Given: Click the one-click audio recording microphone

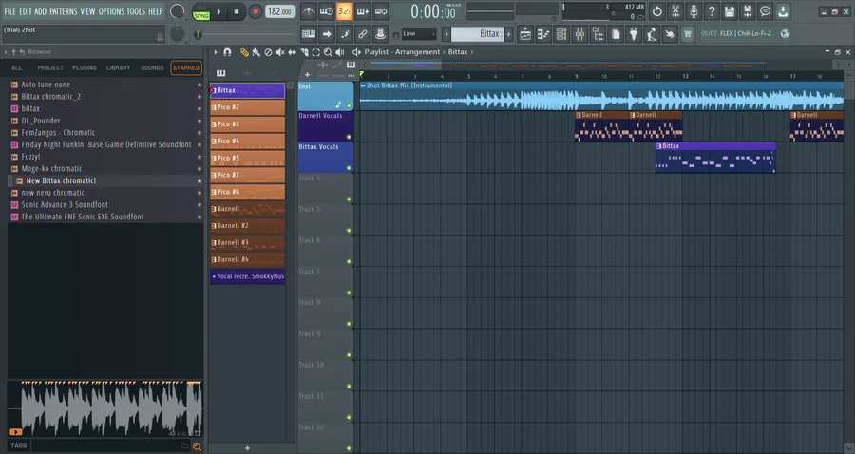Looking at the screenshot, I should [693, 10].
